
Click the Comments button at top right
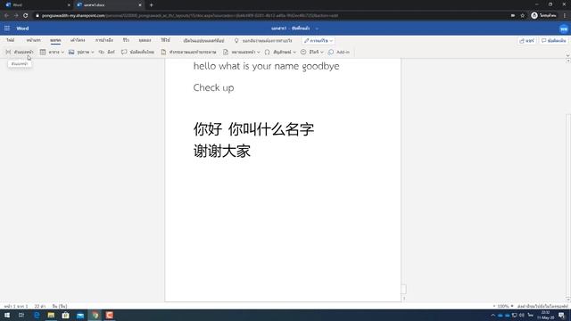coord(553,41)
